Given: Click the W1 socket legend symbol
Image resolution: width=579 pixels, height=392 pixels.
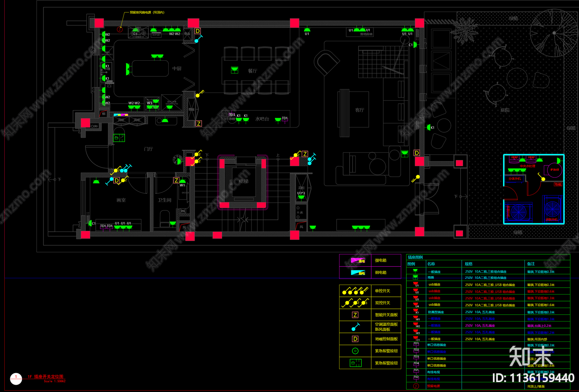Looking at the screenshot, I should tap(416, 318).
